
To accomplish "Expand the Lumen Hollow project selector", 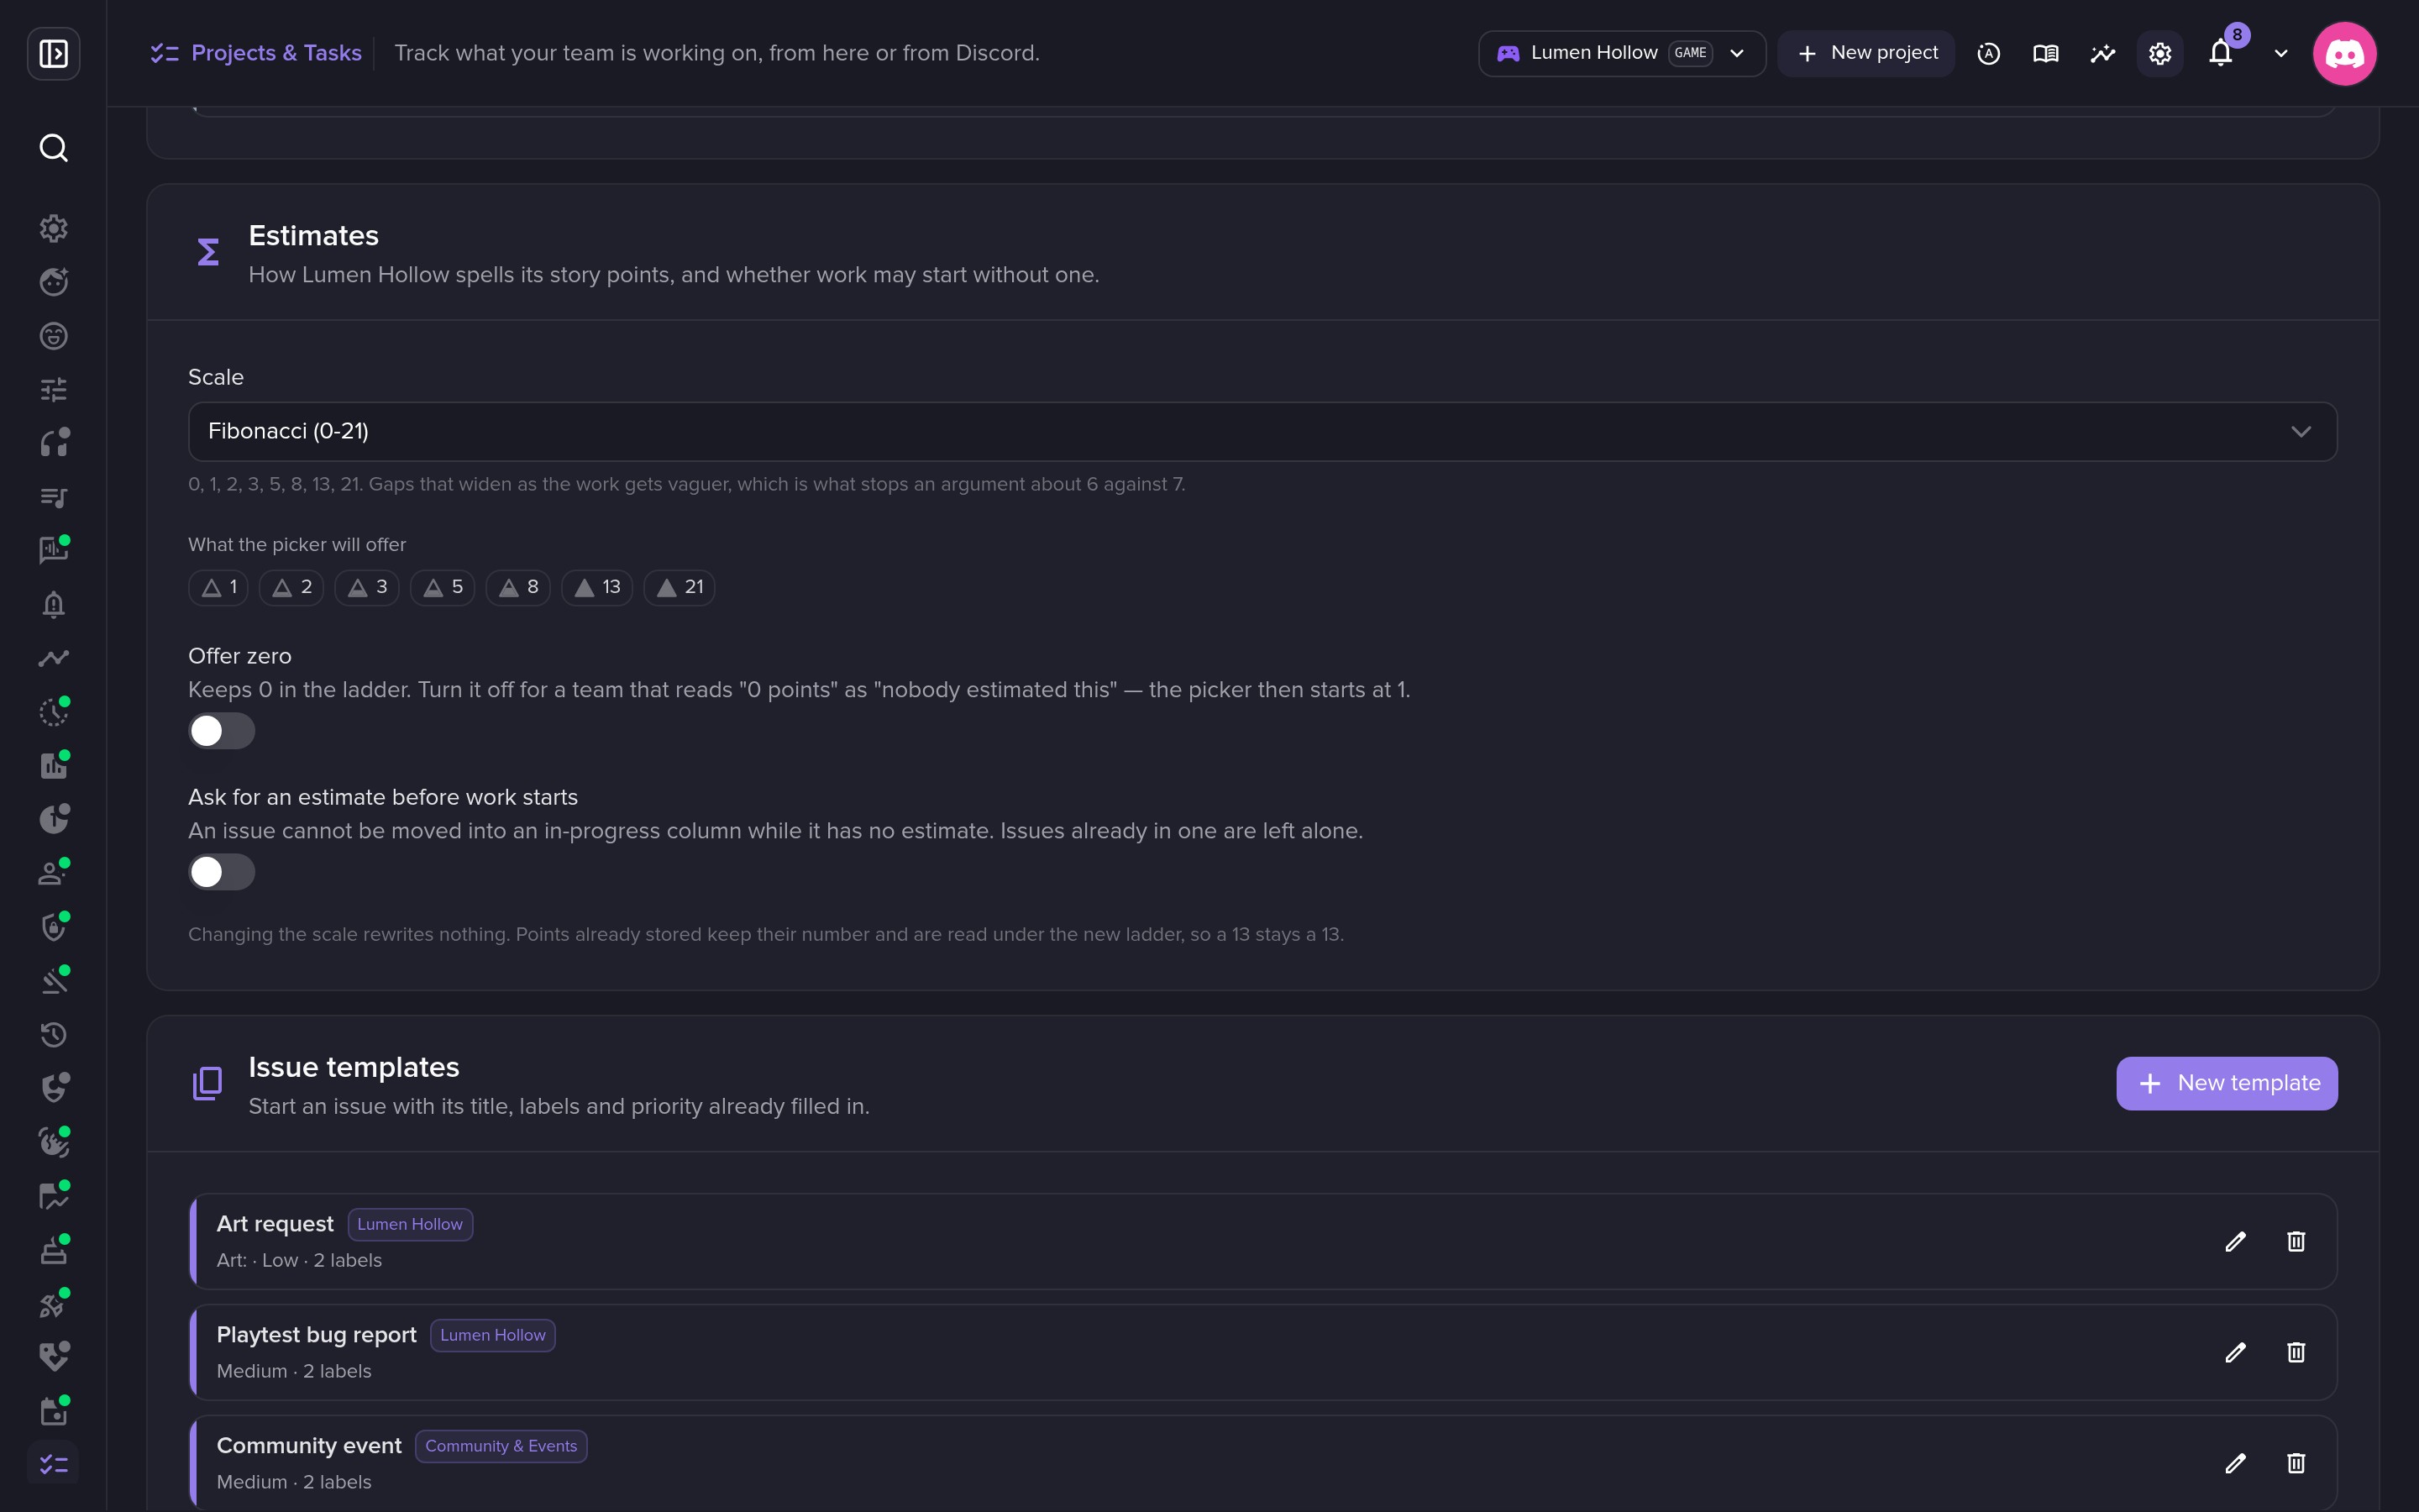I will (1621, 53).
